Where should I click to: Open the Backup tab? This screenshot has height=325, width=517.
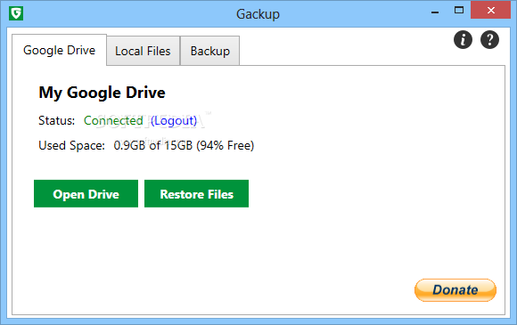tap(210, 51)
